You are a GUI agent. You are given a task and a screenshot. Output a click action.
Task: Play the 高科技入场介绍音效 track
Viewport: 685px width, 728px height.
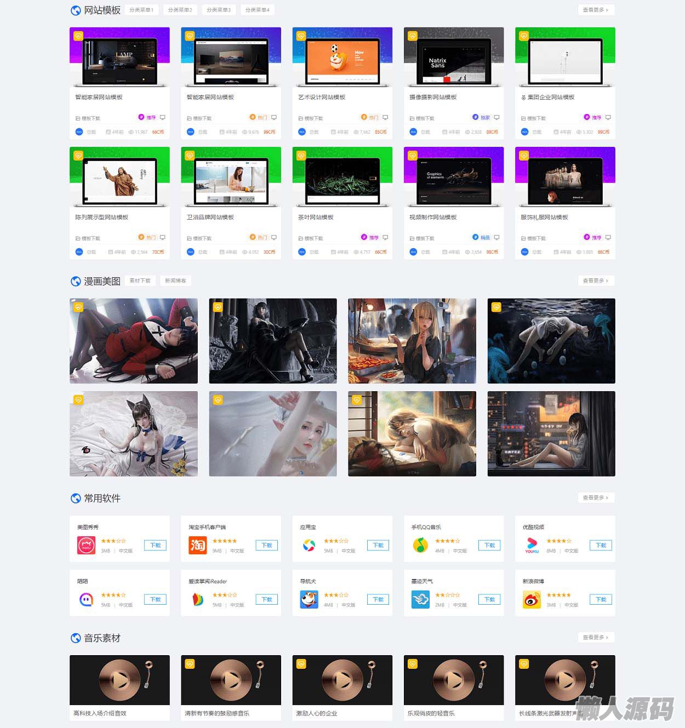(x=119, y=680)
